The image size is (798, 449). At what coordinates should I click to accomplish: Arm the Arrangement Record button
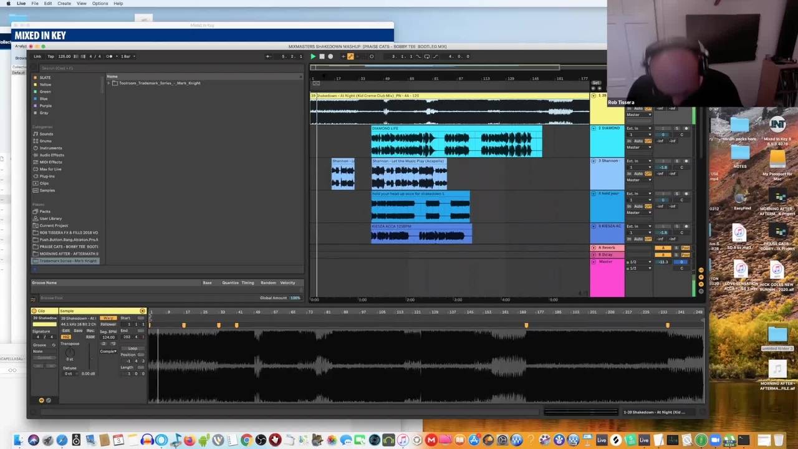330,56
